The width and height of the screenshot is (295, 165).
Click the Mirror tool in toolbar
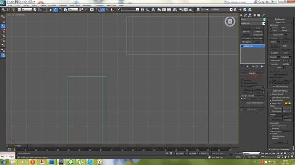(142, 10)
